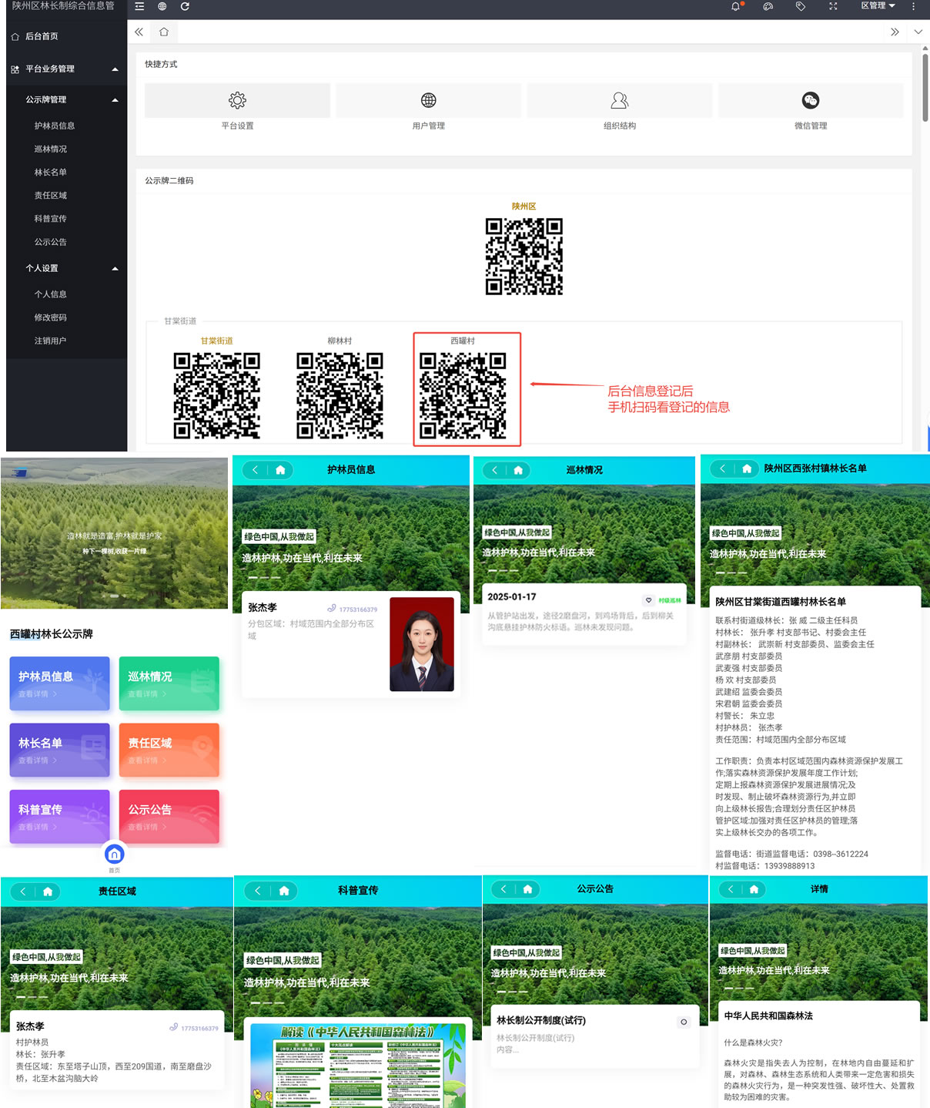Open 平台设置 gear shortcut

[x=237, y=100]
